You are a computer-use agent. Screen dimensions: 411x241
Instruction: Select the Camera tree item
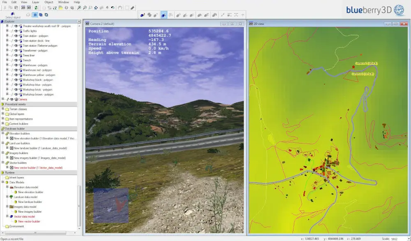(x=23, y=99)
